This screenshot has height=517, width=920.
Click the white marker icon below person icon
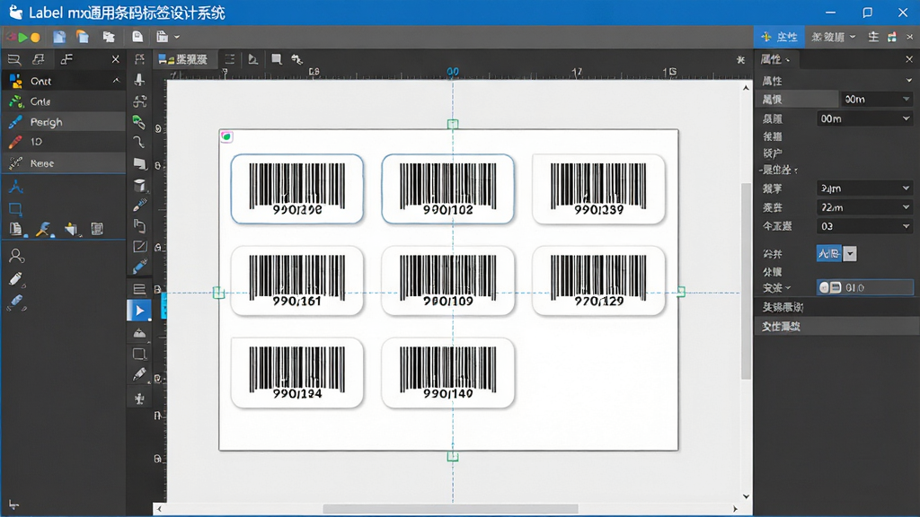click(16, 279)
